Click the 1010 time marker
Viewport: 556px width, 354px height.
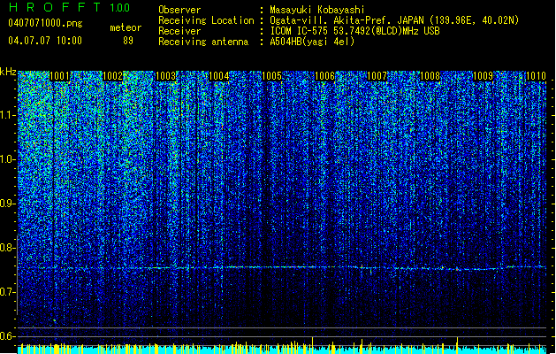(x=536, y=76)
